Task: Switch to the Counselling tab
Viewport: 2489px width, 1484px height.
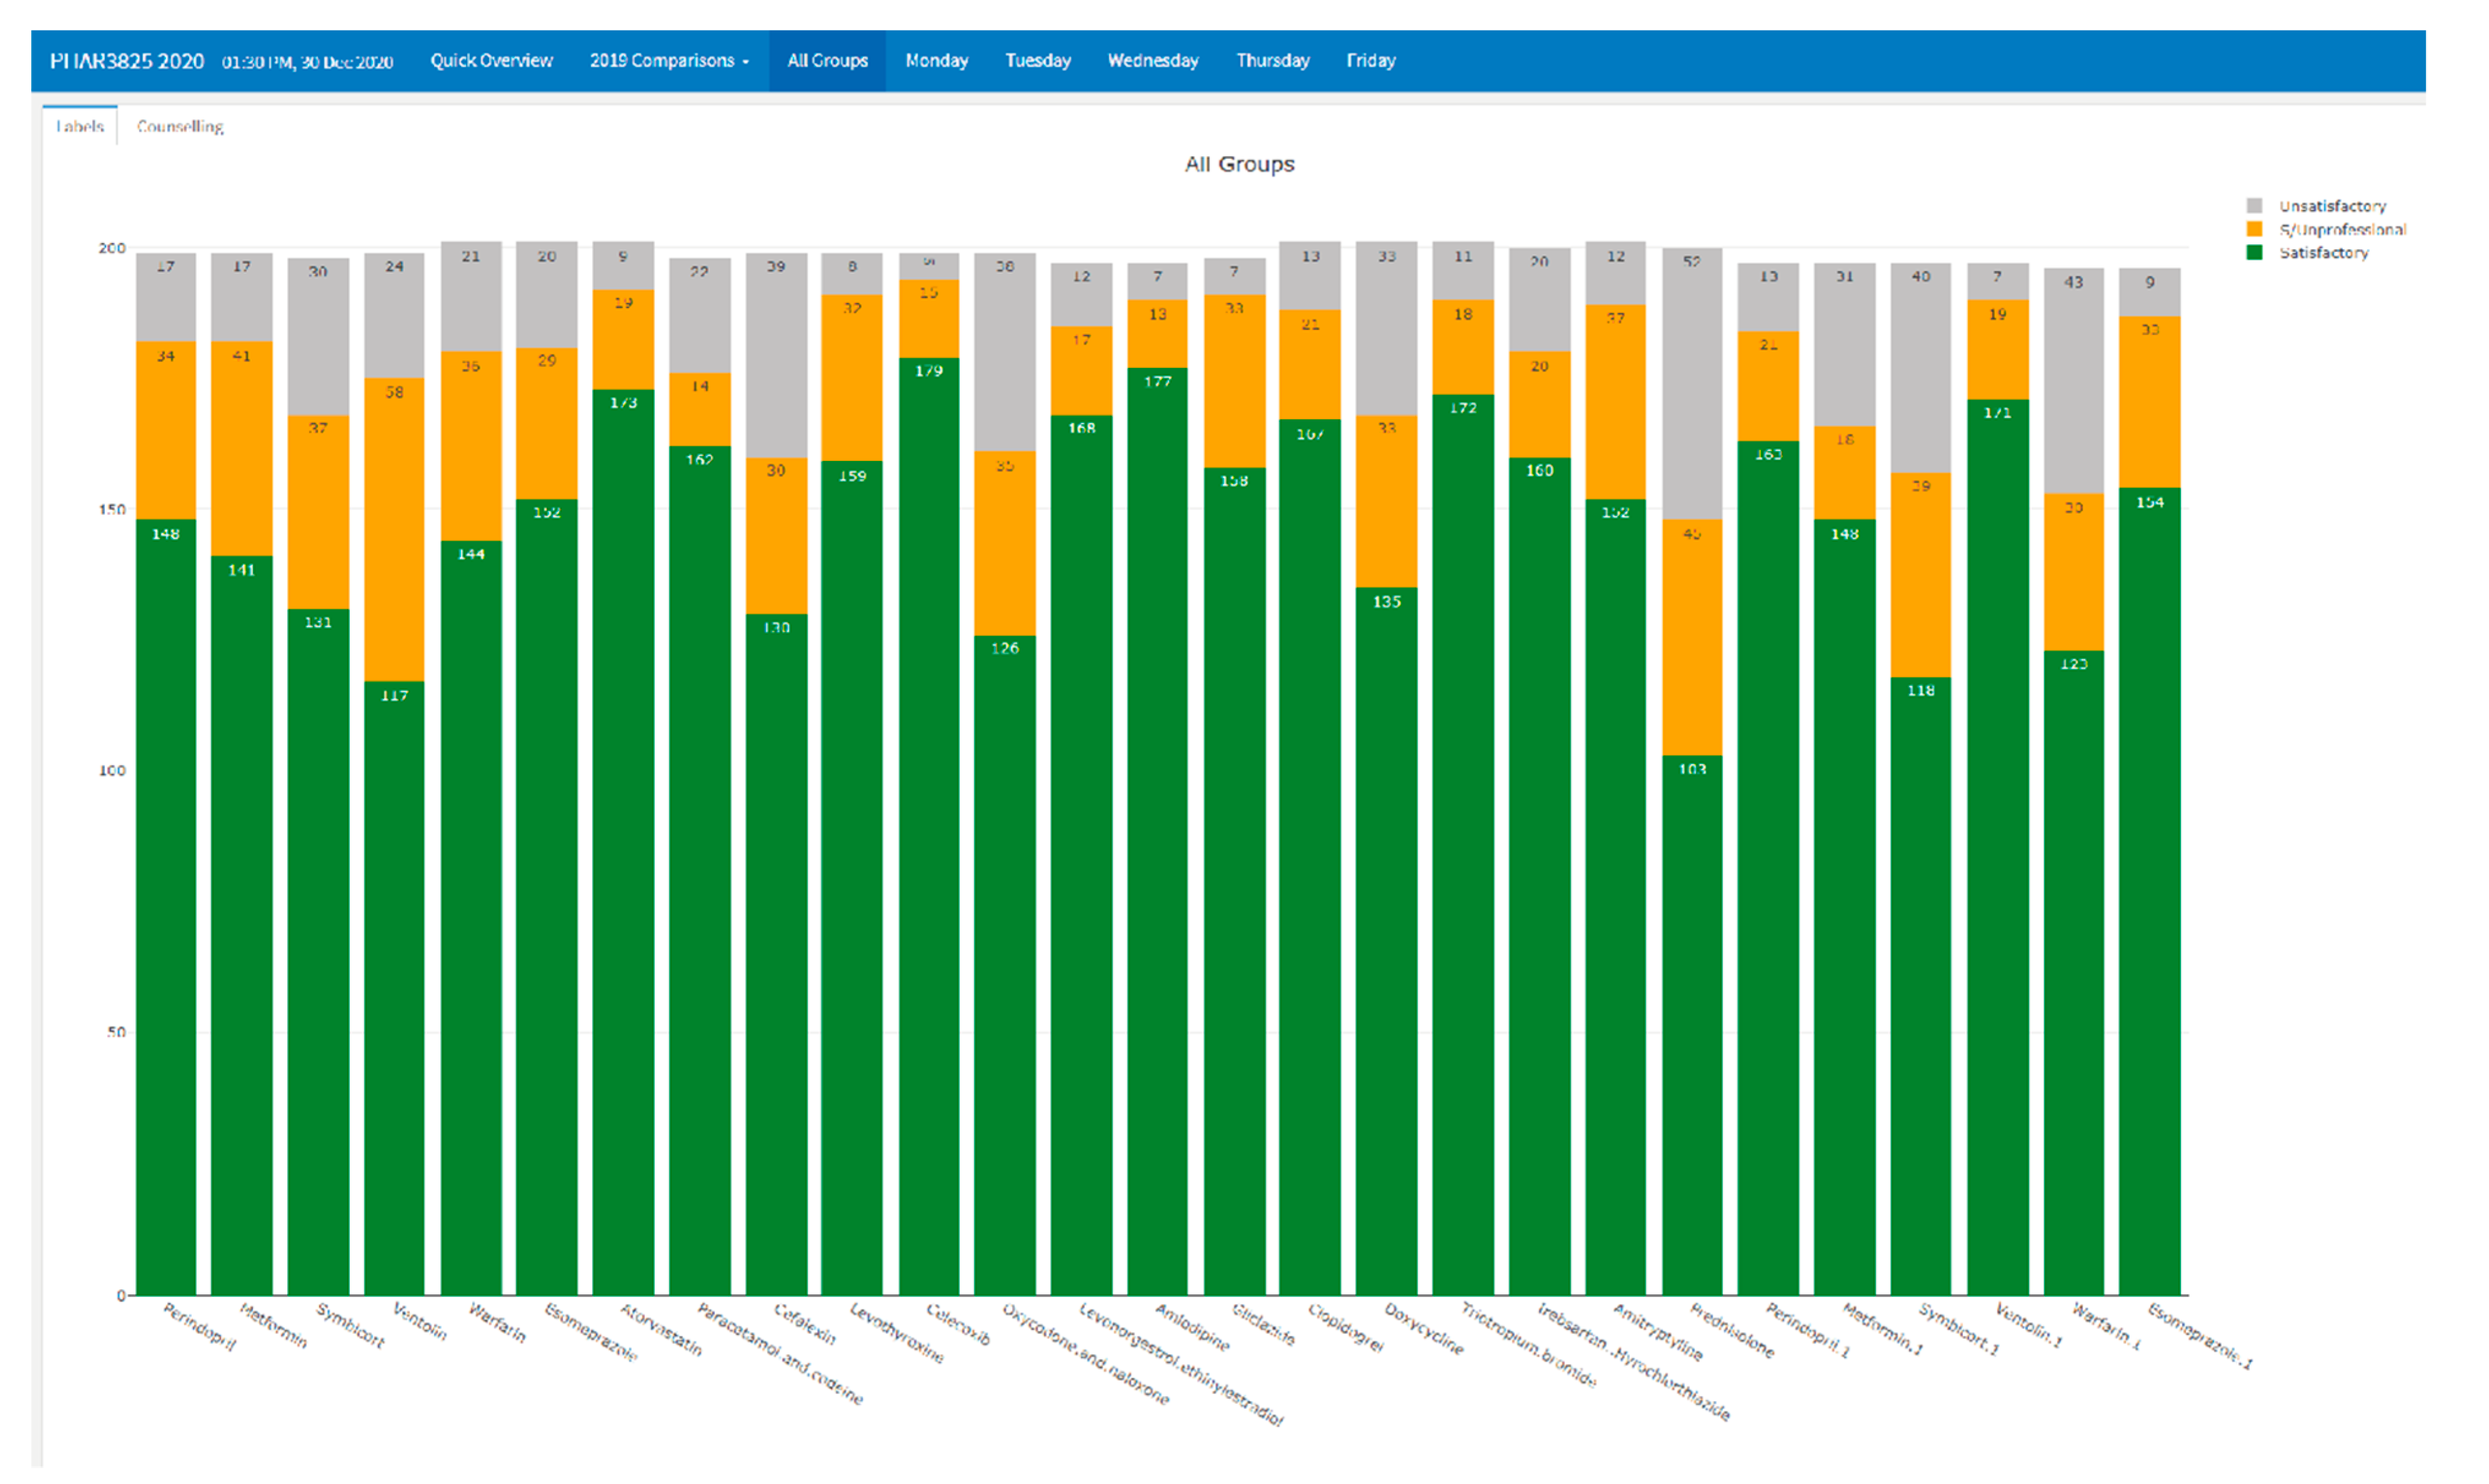Action: [180, 127]
